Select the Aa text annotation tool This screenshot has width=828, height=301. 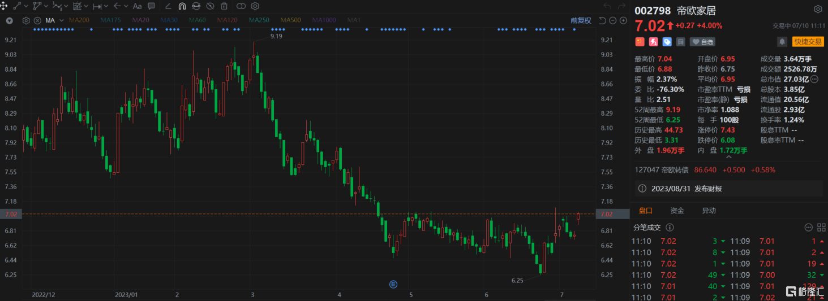137,6
